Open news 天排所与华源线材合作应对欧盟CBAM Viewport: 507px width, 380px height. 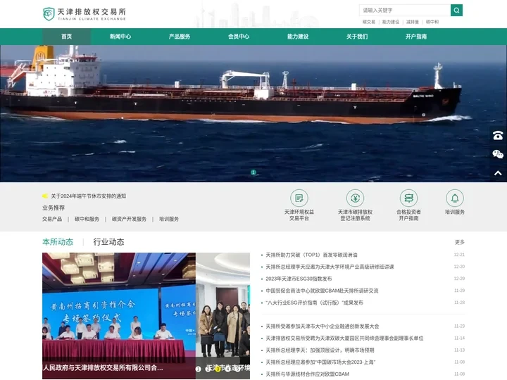click(308, 374)
